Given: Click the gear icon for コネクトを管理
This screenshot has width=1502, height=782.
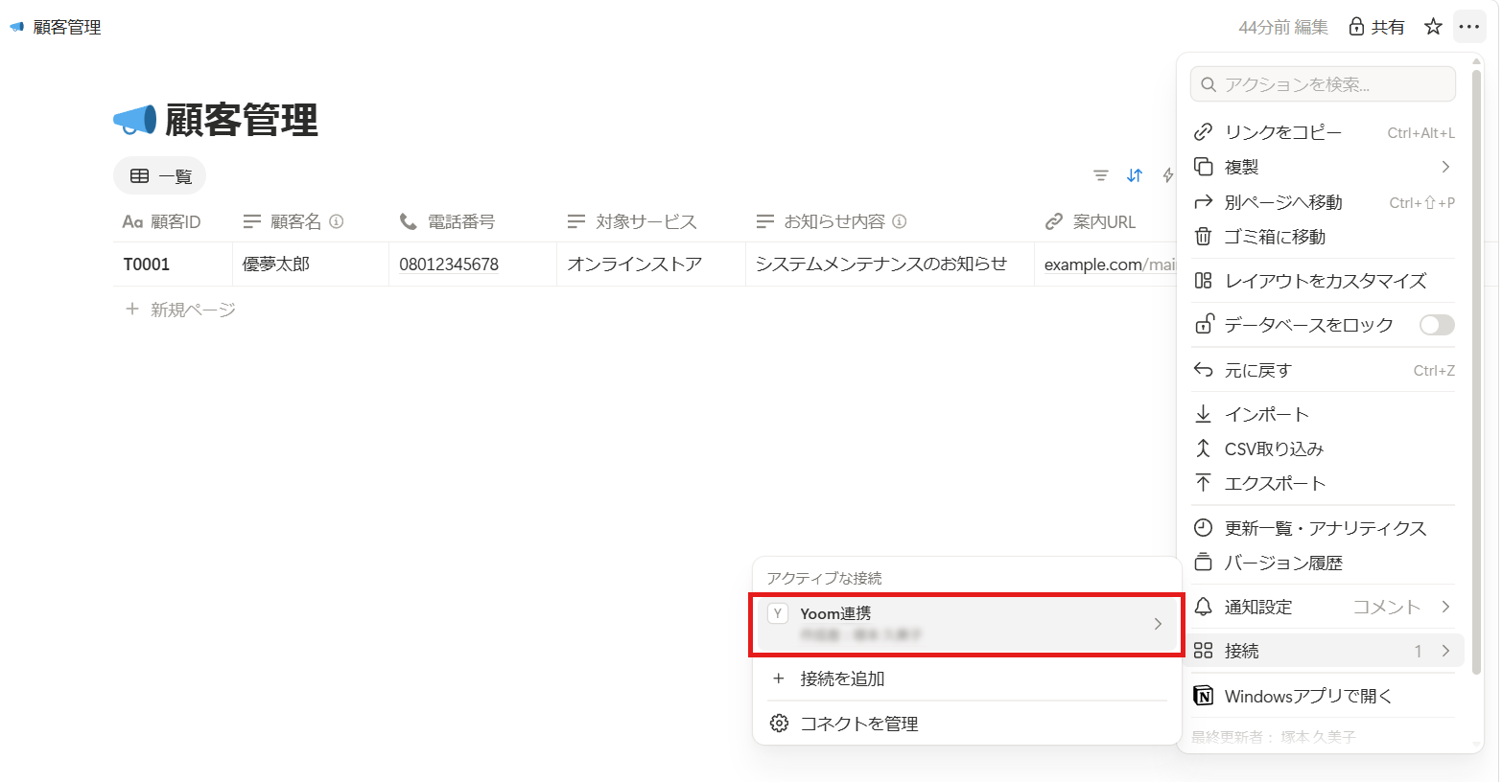Looking at the screenshot, I should pos(780,723).
